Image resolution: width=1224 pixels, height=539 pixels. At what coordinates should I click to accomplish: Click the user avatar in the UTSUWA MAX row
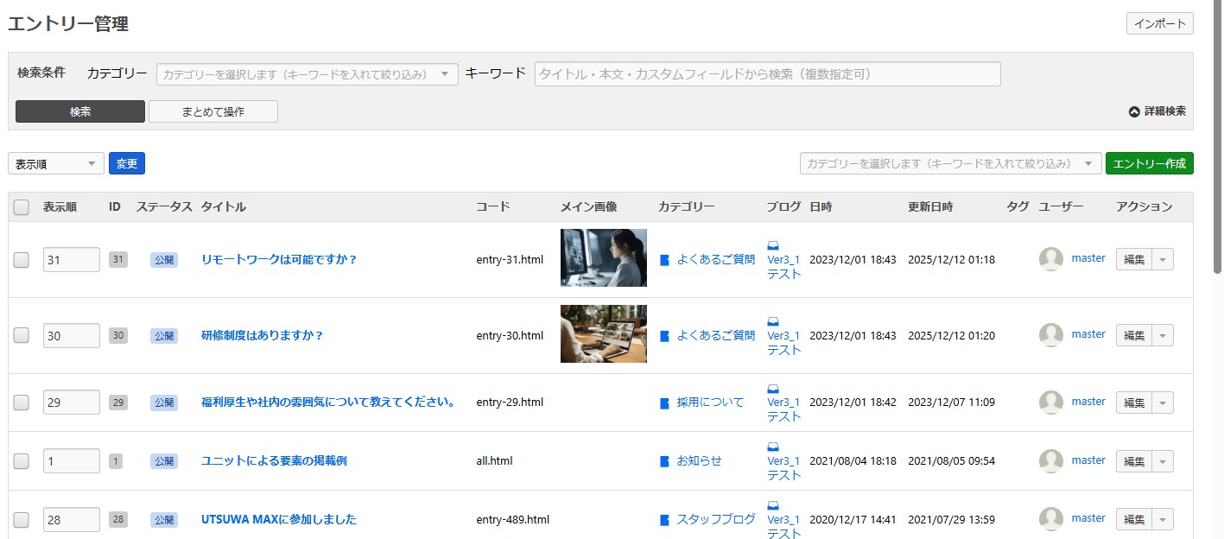point(1051,519)
